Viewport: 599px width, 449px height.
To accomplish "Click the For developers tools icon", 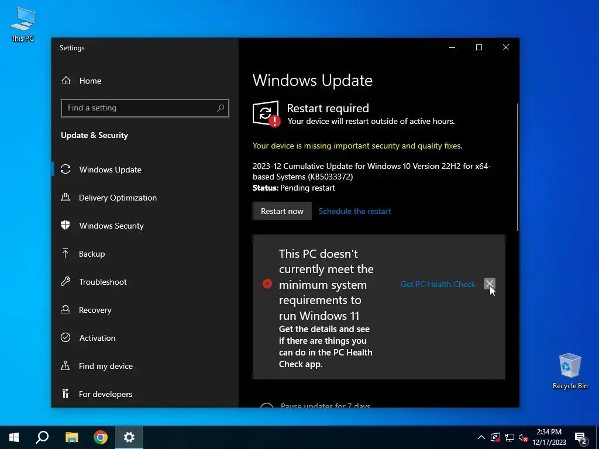I will 66,393.
